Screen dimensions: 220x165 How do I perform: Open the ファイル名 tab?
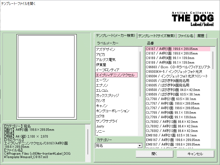pyautogui.click(x=186, y=36)
